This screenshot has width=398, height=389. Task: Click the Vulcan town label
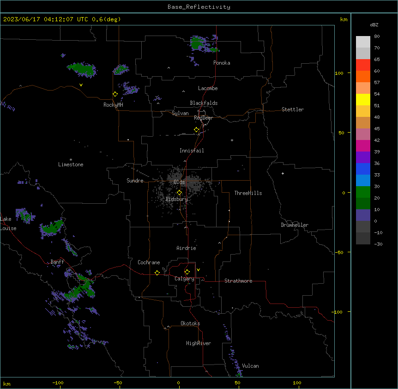251,366
